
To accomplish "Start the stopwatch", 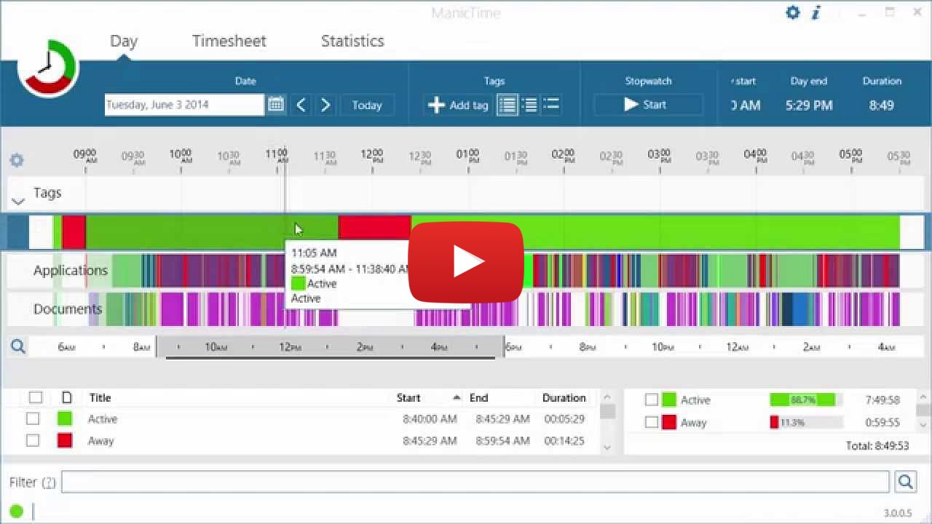I will pyautogui.click(x=648, y=105).
